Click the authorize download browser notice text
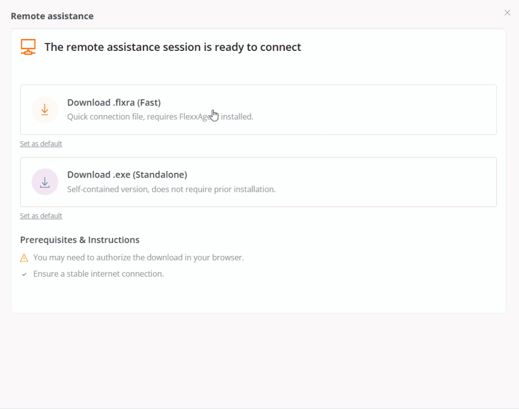 [138, 257]
